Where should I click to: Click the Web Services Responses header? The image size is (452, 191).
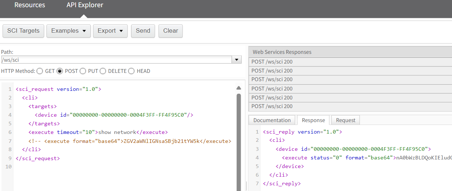tap(350, 52)
